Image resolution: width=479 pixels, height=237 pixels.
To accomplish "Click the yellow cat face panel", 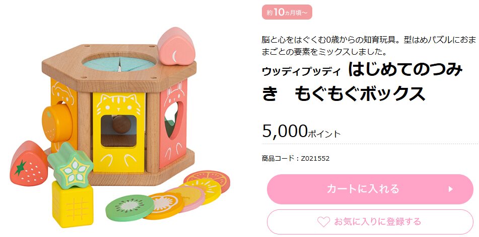I will (x=119, y=132).
